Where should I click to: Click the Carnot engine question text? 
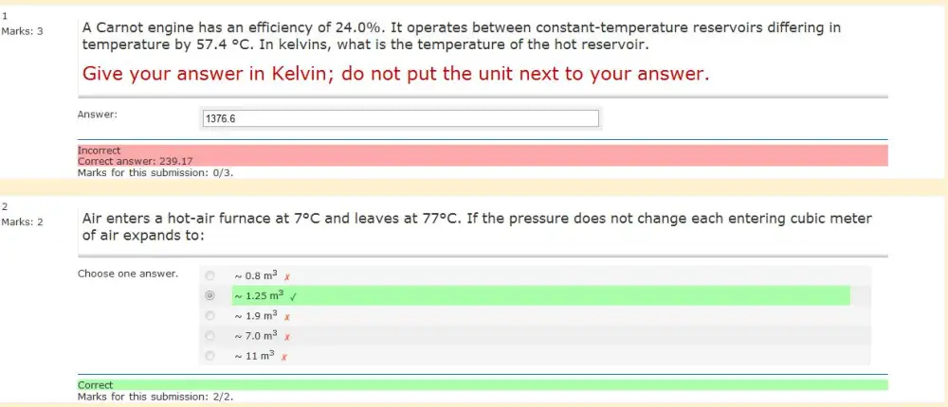click(462, 36)
